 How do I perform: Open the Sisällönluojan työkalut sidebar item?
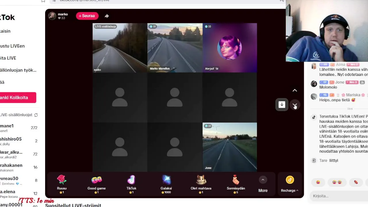tap(18, 70)
